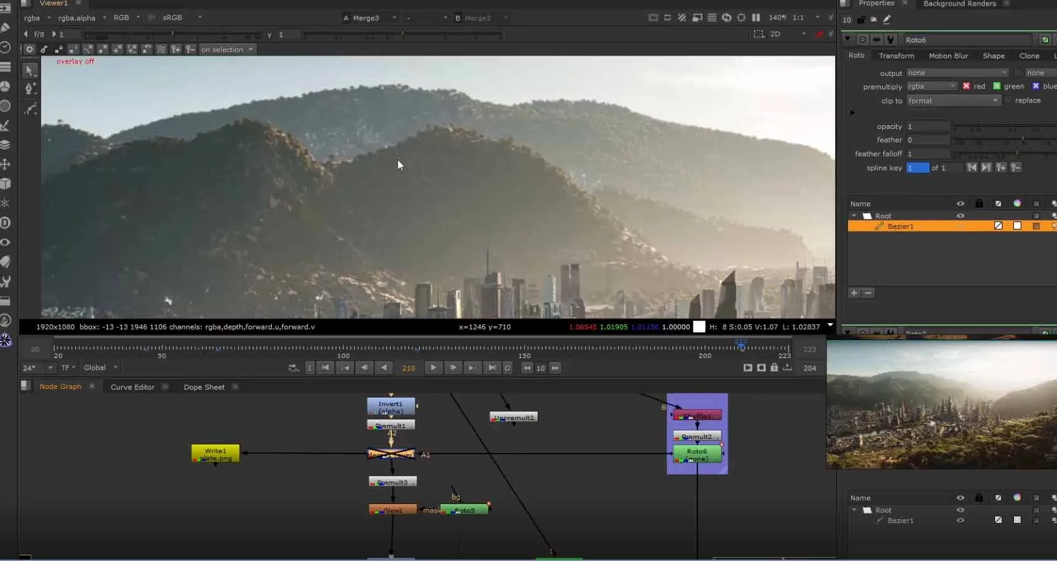Open the on selection dropdown
The height and width of the screenshot is (561, 1057).
[x=227, y=49]
